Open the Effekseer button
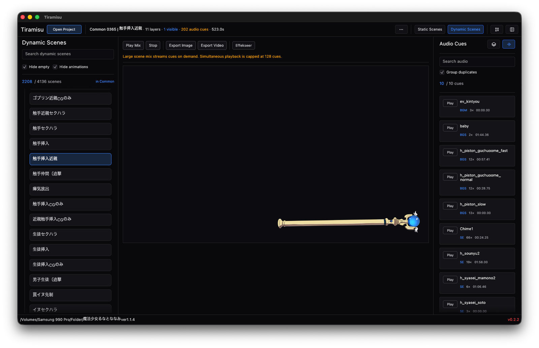This screenshot has height=348, width=539. point(244,46)
